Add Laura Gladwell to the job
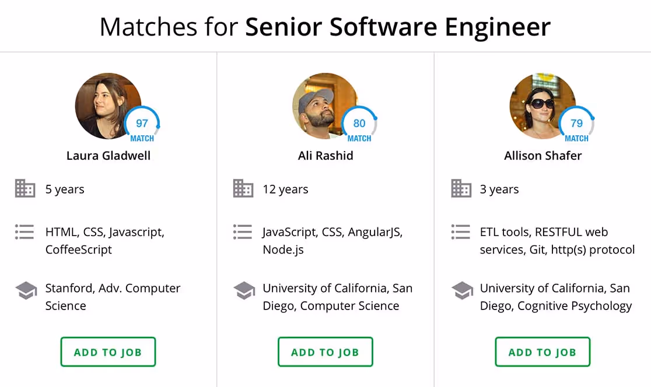651x387 pixels. click(108, 352)
